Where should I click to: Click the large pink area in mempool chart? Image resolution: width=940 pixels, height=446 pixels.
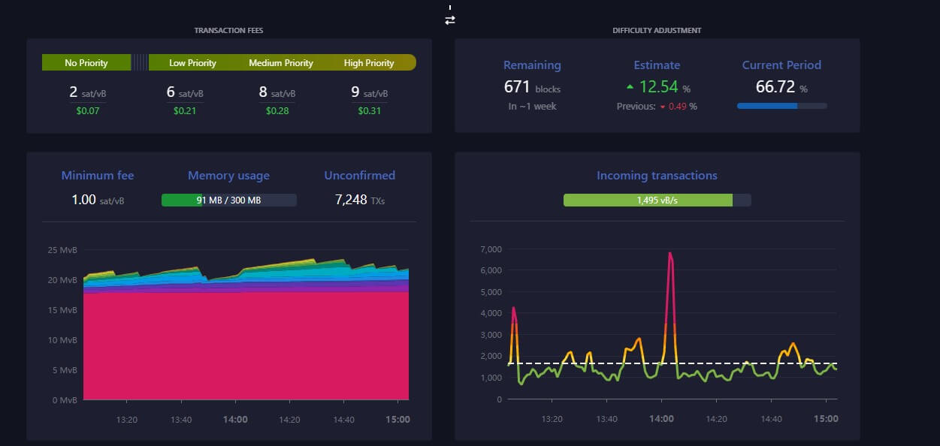tap(246, 345)
